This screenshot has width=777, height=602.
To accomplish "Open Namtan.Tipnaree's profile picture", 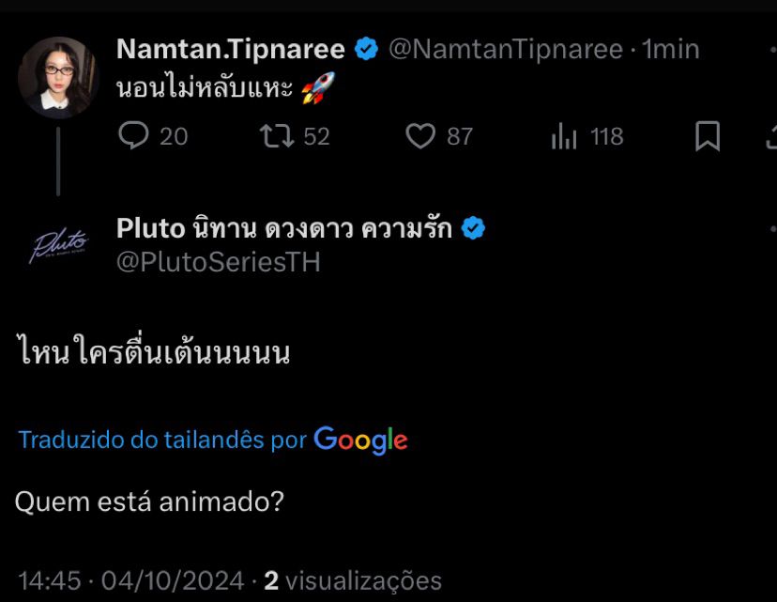I will click(x=58, y=77).
